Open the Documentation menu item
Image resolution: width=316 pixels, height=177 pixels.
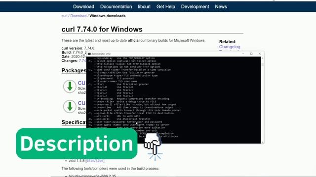click(x=116, y=6)
